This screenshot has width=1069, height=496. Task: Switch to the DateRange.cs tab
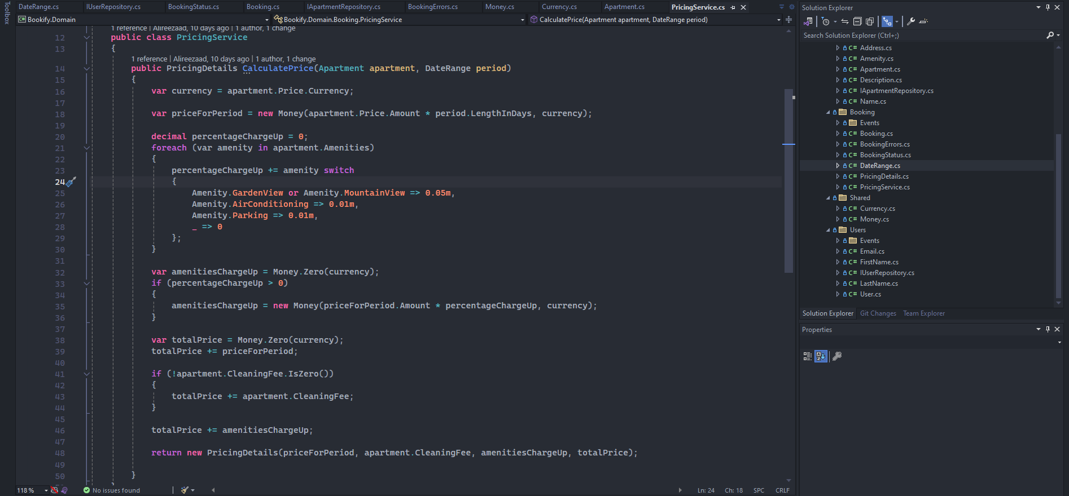pos(38,7)
